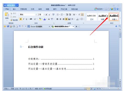Click the Character shading icon
Screen dimensions: 124x91
(49, 19)
